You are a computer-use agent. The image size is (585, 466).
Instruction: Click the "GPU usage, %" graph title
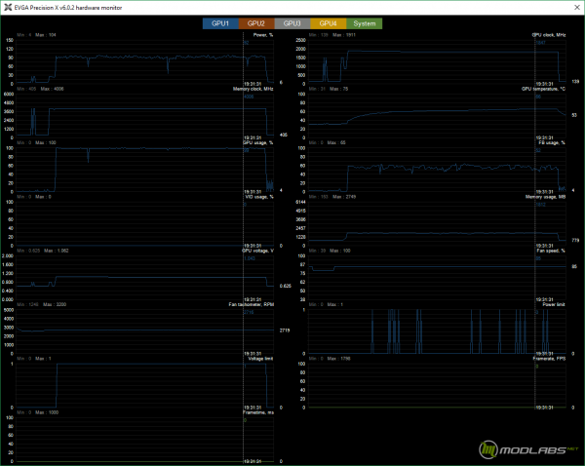pyautogui.click(x=257, y=143)
